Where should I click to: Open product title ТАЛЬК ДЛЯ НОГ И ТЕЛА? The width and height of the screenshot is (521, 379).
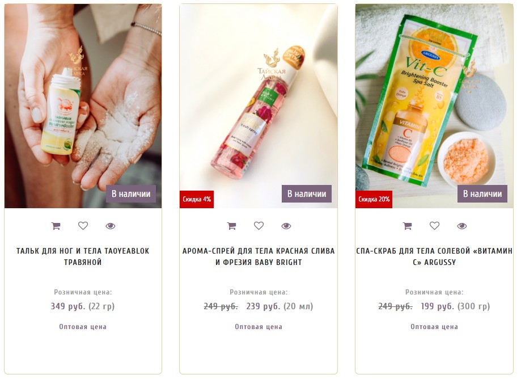pos(83,256)
